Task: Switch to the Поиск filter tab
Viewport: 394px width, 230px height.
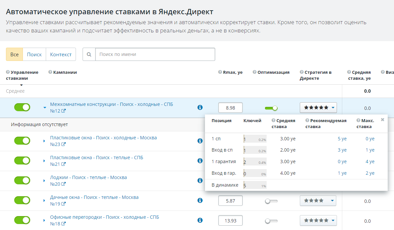Action: tap(34, 54)
